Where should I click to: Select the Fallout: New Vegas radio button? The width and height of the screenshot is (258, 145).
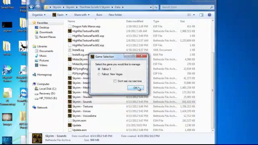[99, 74]
